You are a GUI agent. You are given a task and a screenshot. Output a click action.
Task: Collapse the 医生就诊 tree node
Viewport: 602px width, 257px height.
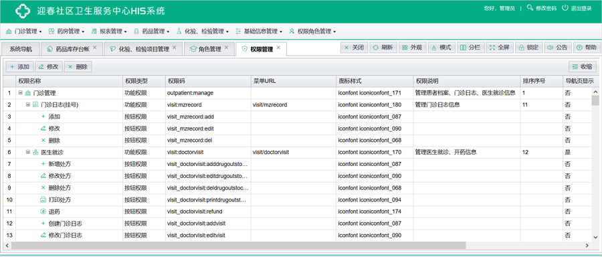tap(27, 152)
